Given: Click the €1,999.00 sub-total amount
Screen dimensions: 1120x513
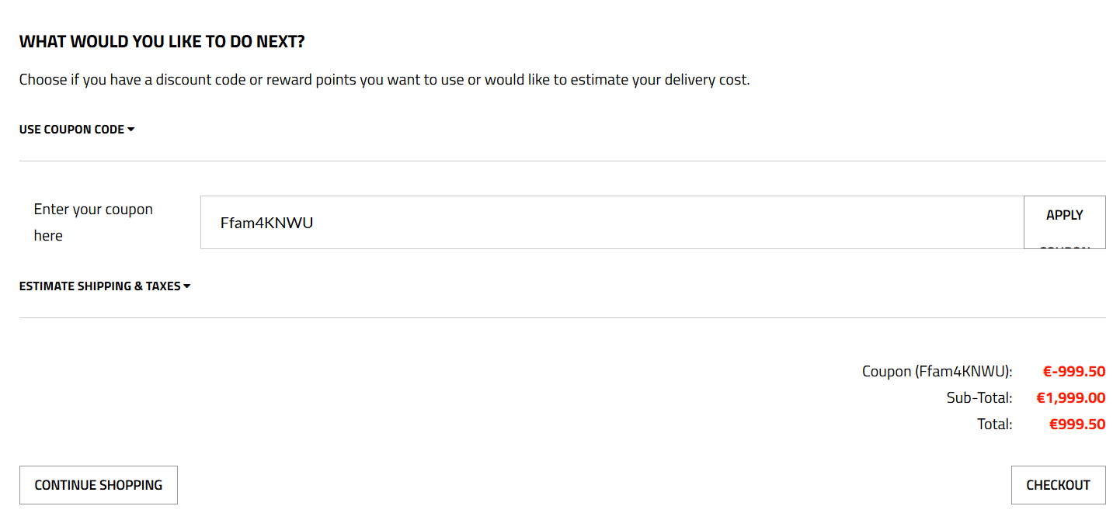Looking at the screenshot, I should [x=1070, y=398].
